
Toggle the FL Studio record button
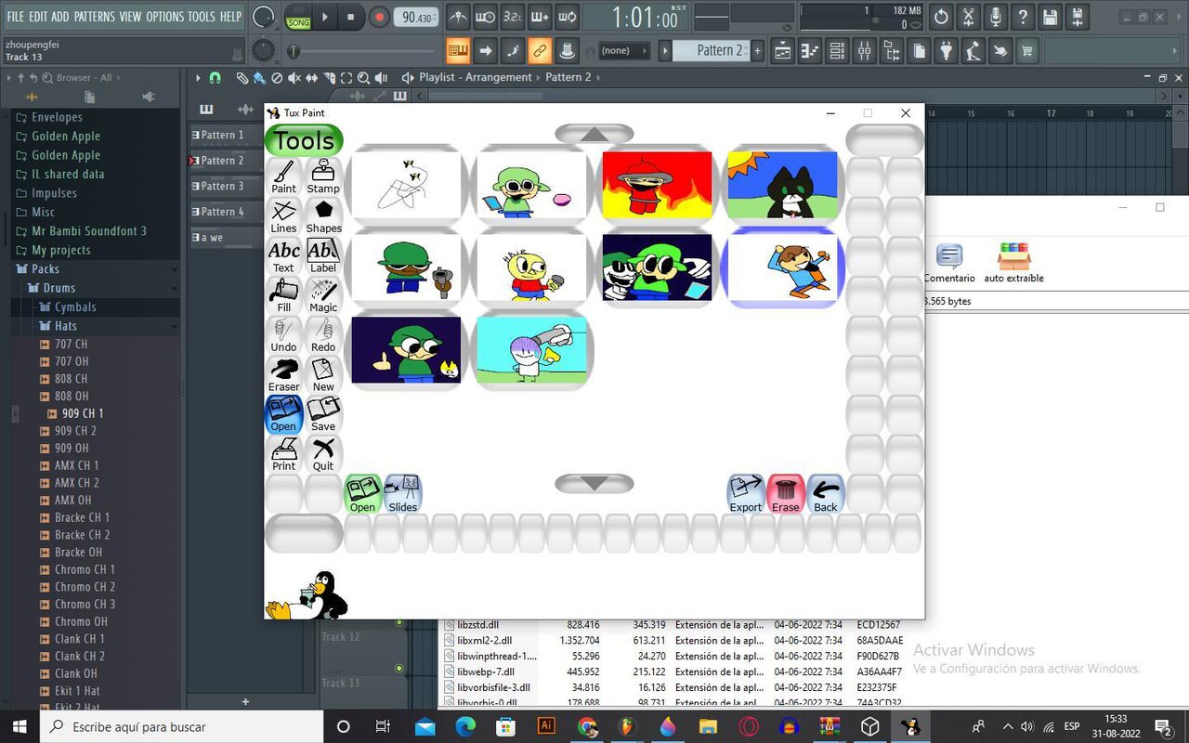pyautogui.click(x=379, y=17)
